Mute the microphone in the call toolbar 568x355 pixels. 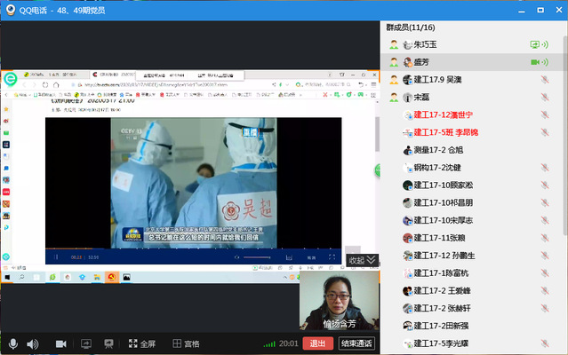pos(12,343)
